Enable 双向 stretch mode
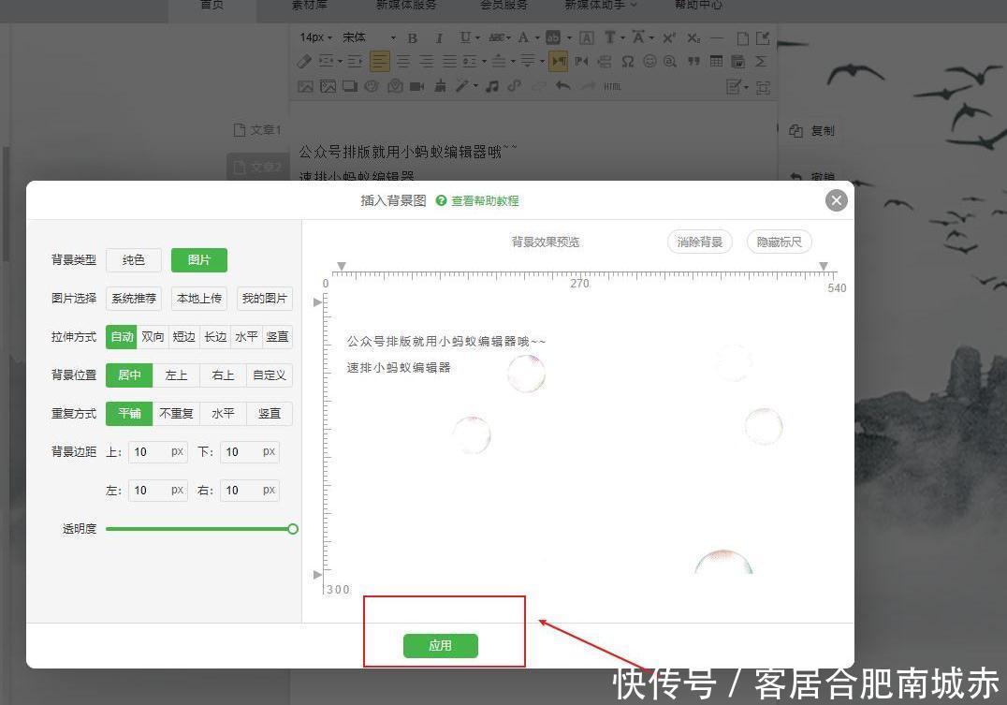This screenshot has width=1007, height=705. [153, 336]
